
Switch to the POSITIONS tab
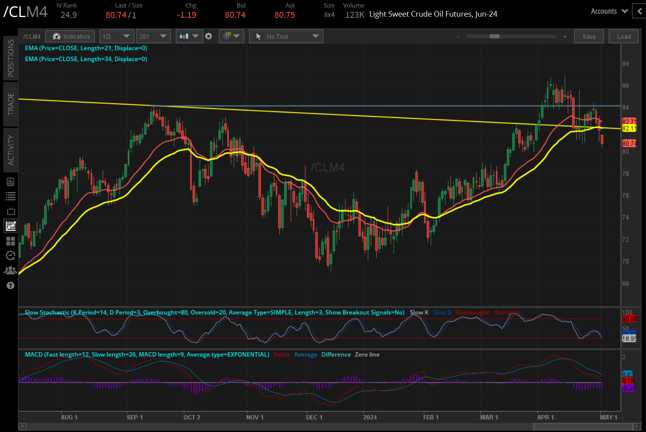pyautogui.click(x=11, y=58)
